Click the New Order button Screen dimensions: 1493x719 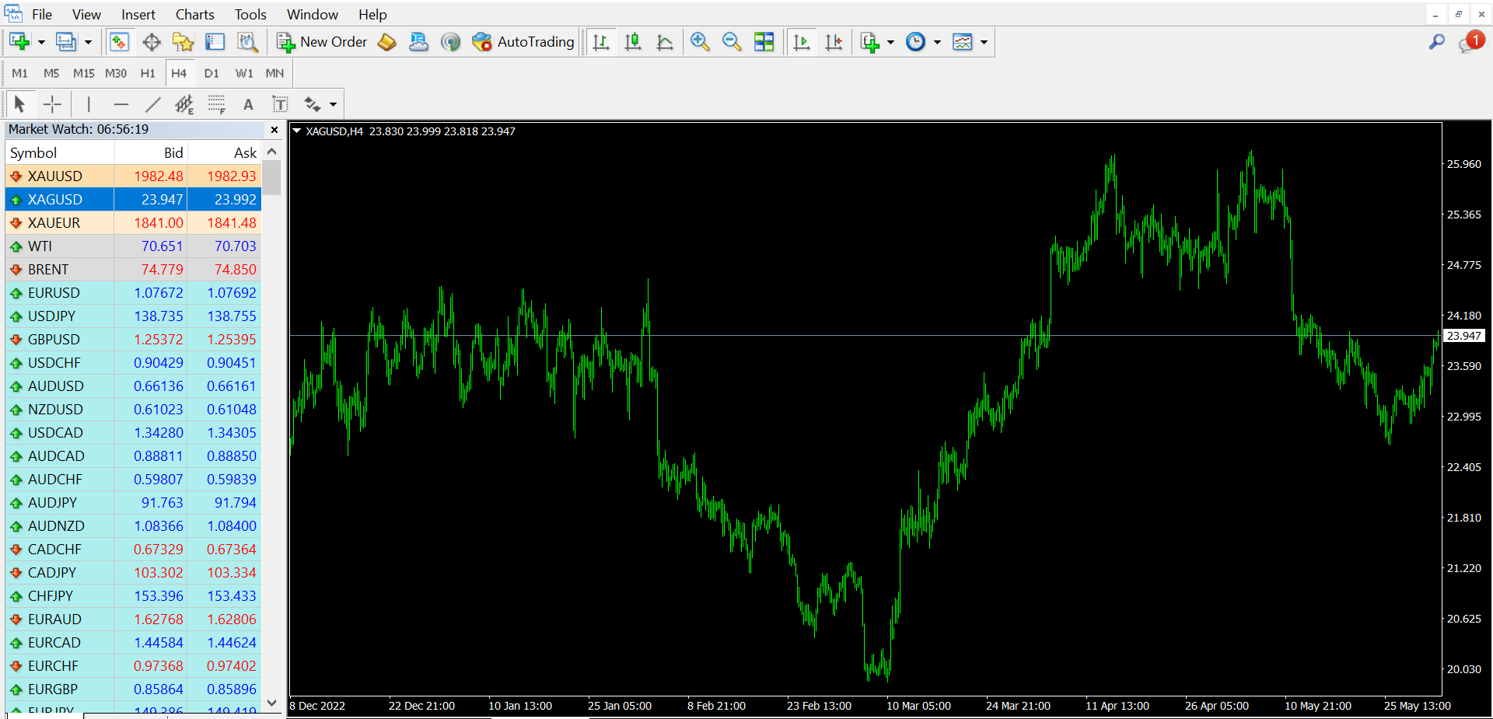point(321,42)
